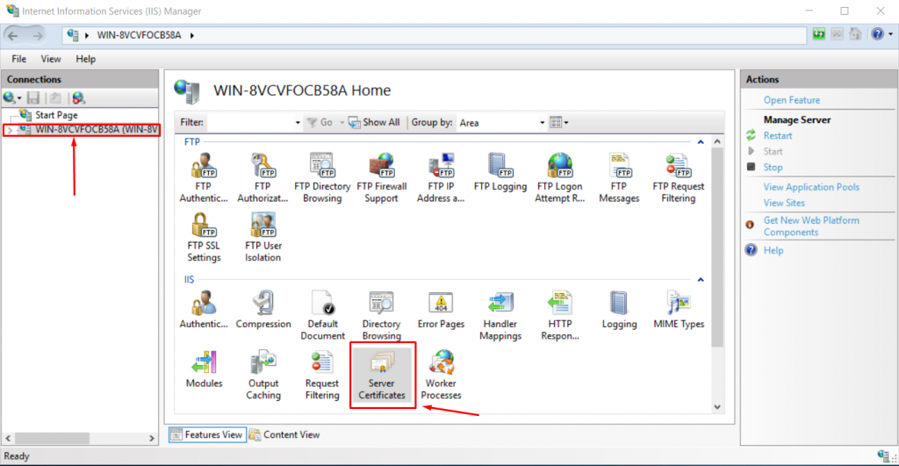Switch to Content View tab
The width and height of the screenshot is (899, 466).
(x=285, y=435)
